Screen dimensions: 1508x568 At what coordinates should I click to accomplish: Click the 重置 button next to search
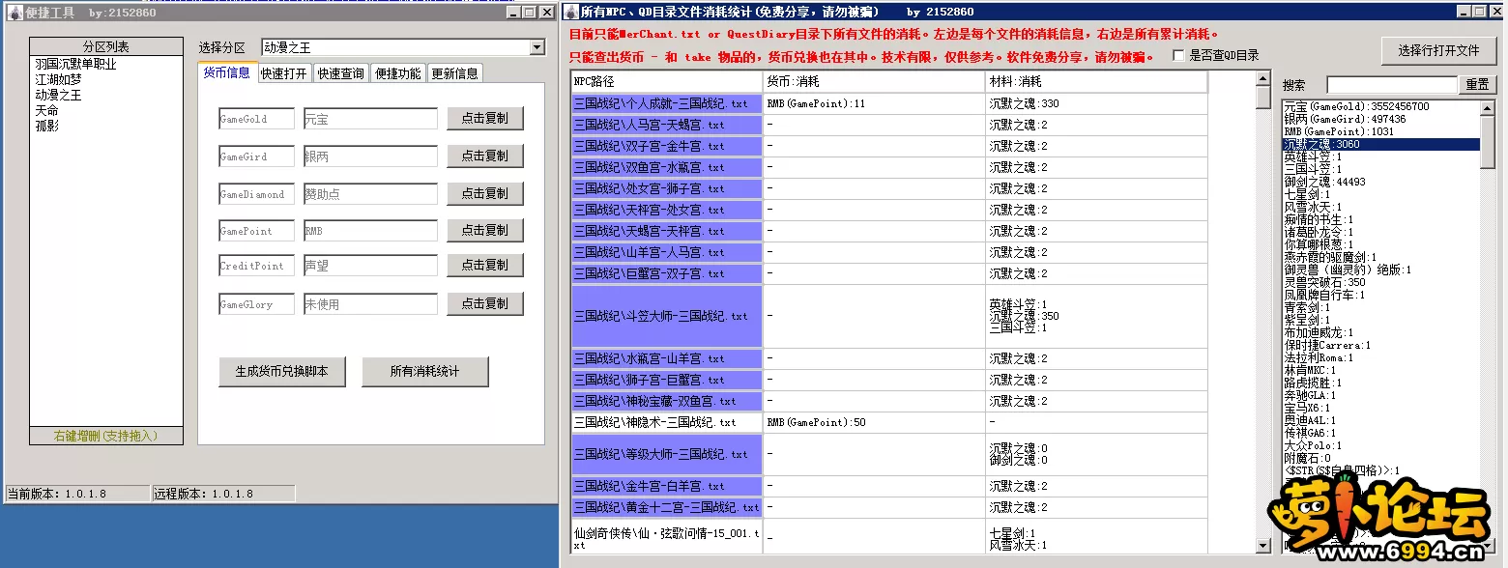pos(1477,85)
